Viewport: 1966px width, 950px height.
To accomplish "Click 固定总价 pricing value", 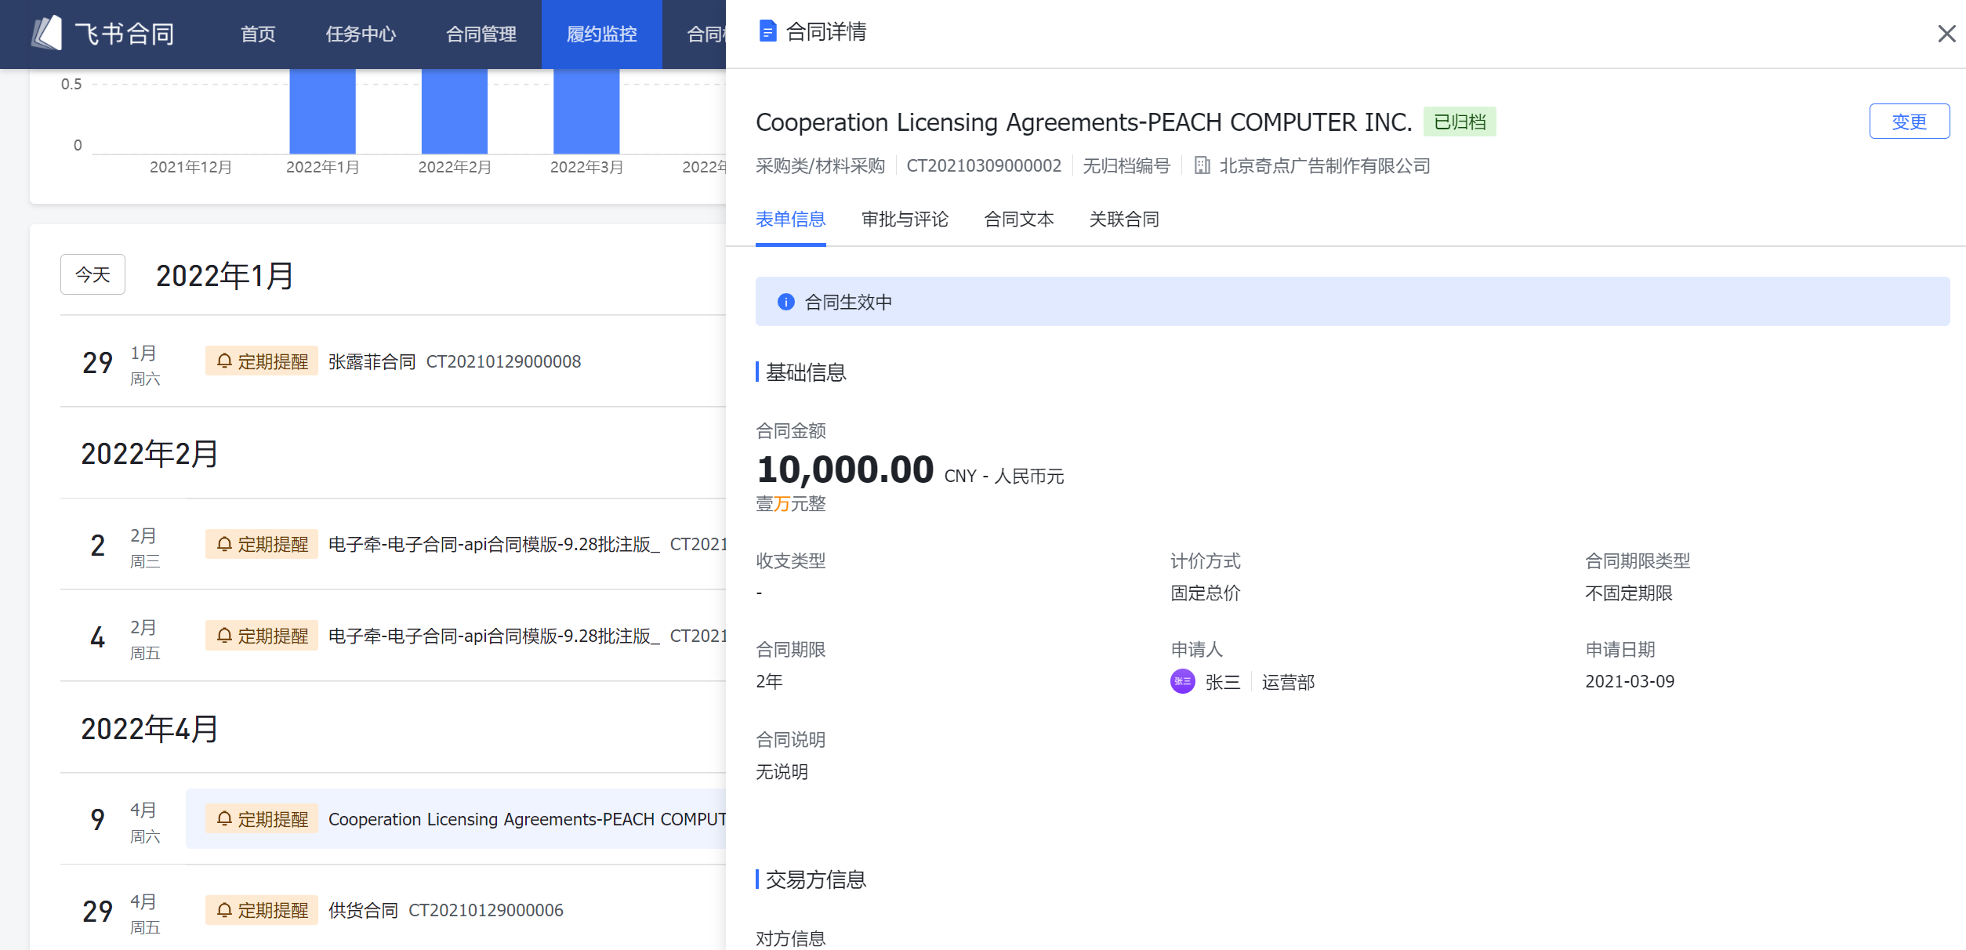I will click(x=1206, y=593).
